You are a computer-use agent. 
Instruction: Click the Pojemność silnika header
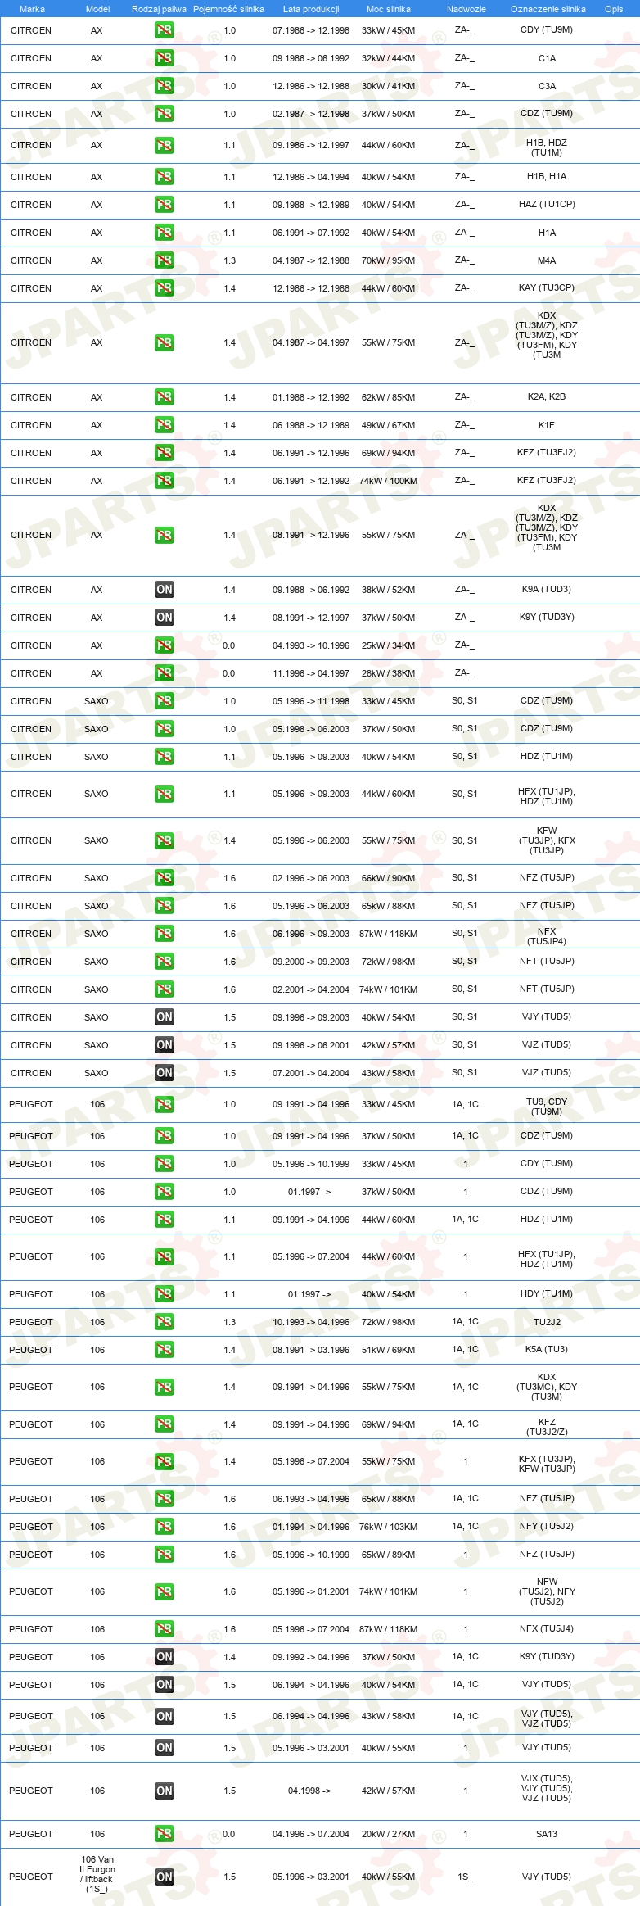pyautogui.click(x=228, y=9)
